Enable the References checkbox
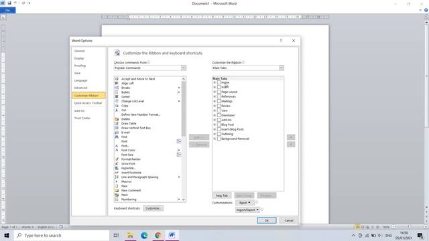The height and width of the screenshot is (241, 429). click(219, 96)
